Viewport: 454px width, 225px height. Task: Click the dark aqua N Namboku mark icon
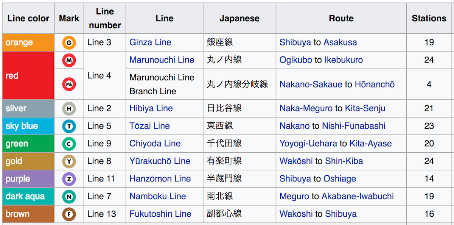click(69, 196)
